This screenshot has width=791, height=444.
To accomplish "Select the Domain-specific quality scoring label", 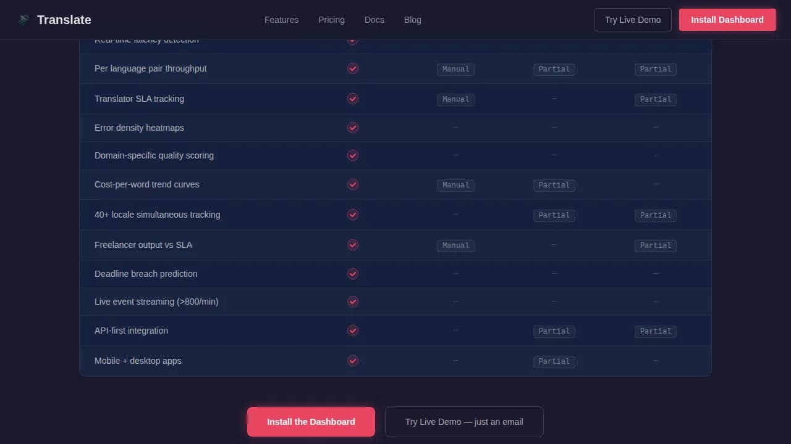I will (x=154, y=155).
